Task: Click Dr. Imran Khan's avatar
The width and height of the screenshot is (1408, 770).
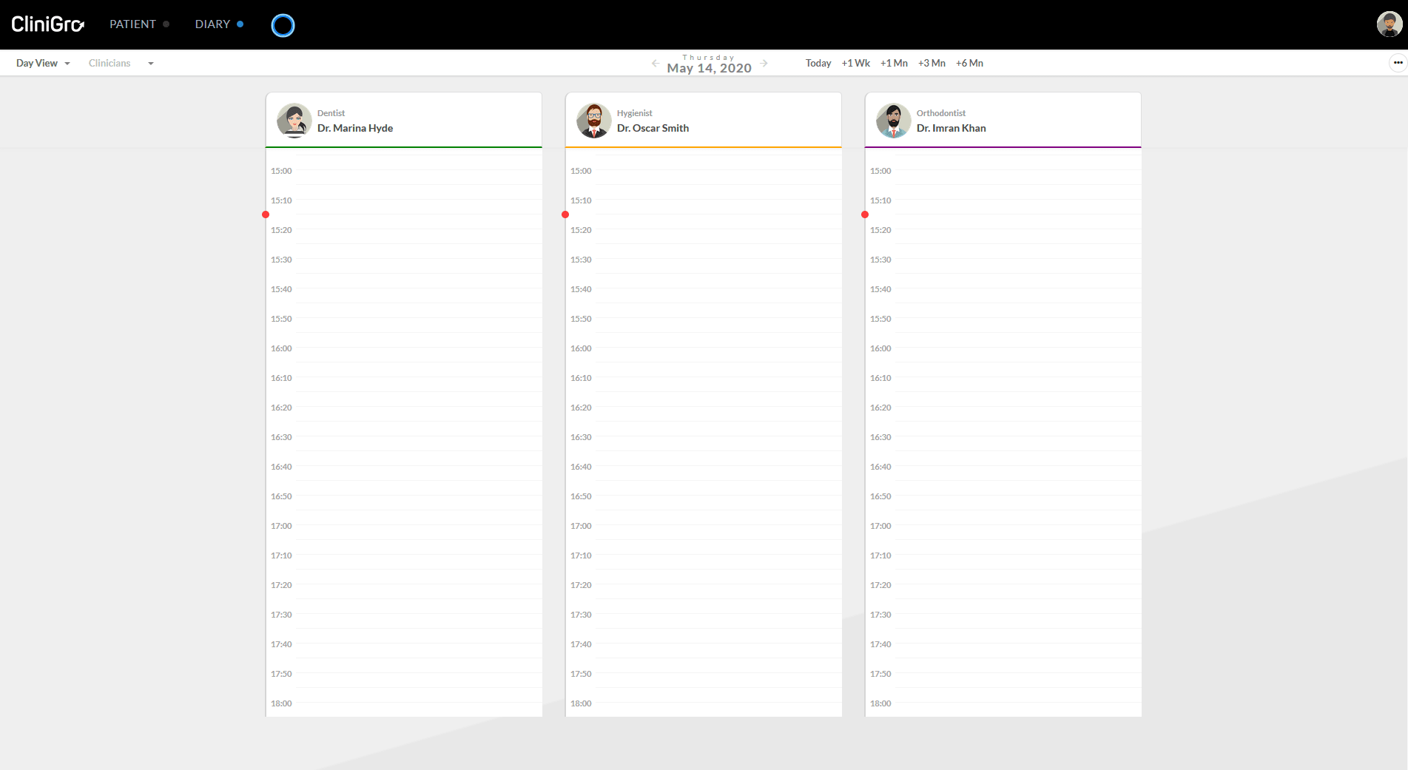Action: click(894, 121)
